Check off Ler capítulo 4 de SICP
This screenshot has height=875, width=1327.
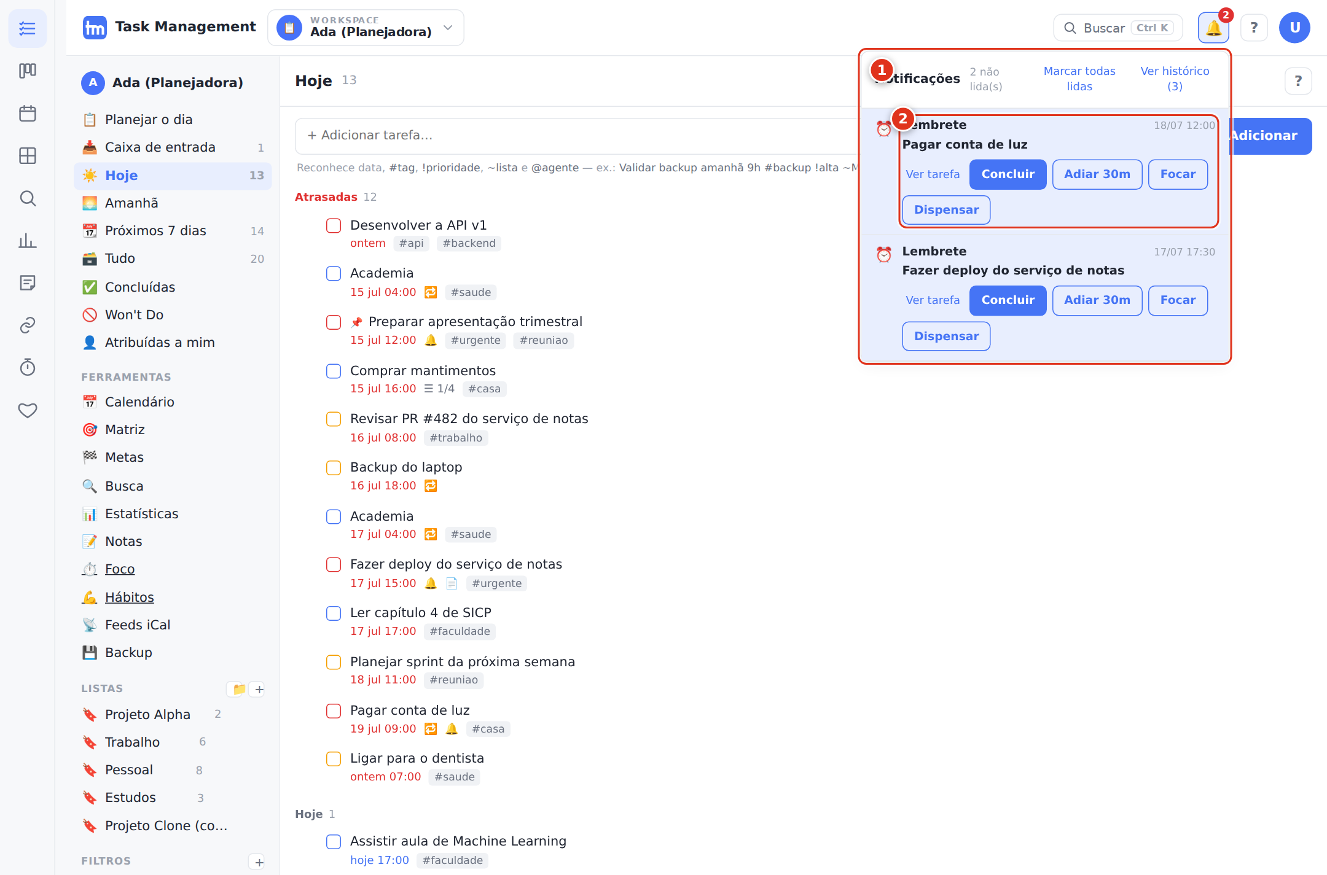coord(334,613)
